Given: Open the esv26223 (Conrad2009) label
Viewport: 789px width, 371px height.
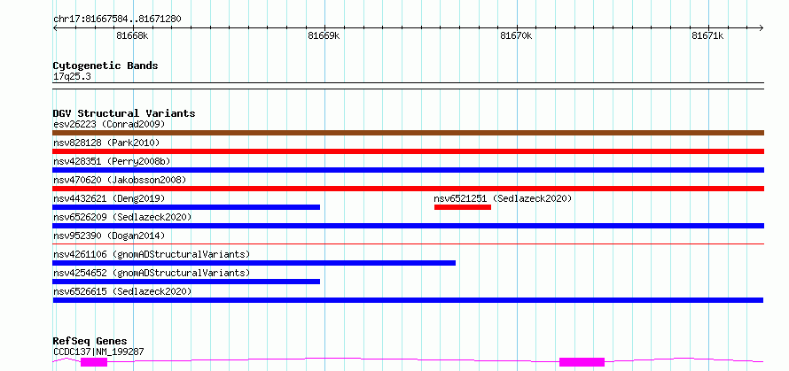Looking at the screenshot, I should point(109,124).
